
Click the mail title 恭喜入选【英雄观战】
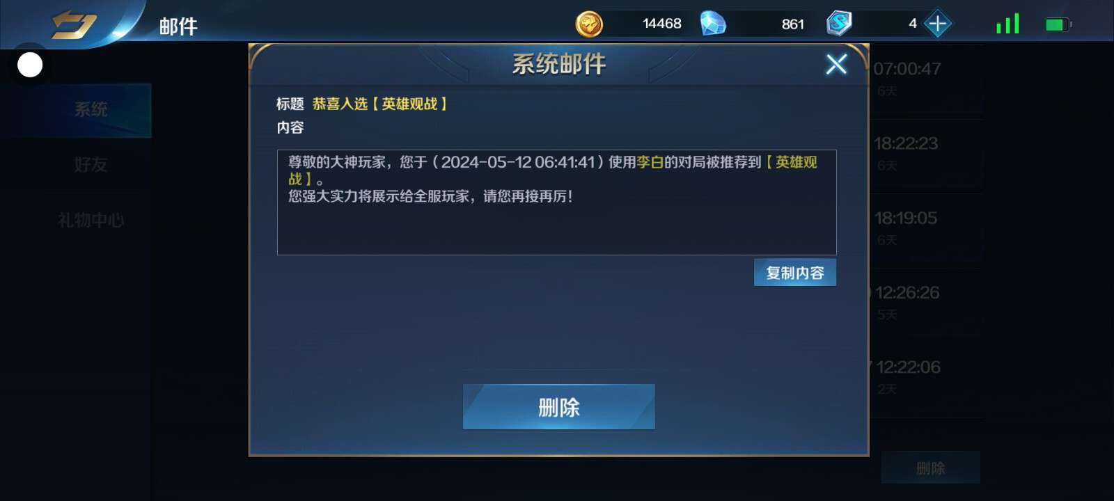(x=380, y=104)
